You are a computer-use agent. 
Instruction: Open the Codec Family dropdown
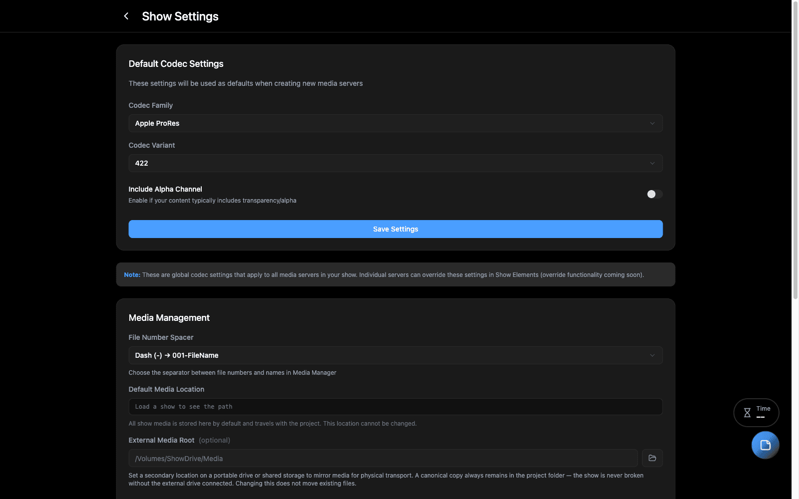(396, 123)
